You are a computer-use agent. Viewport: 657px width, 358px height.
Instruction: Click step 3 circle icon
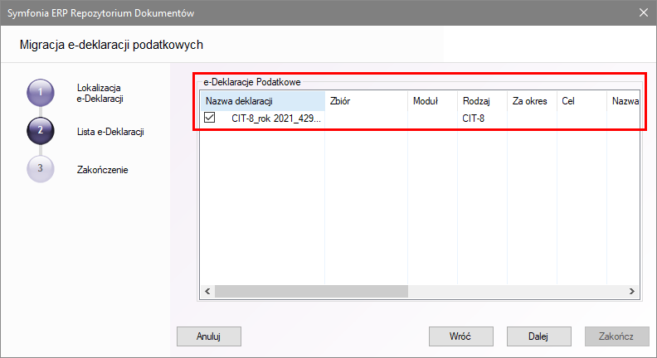tap(41, 169)
